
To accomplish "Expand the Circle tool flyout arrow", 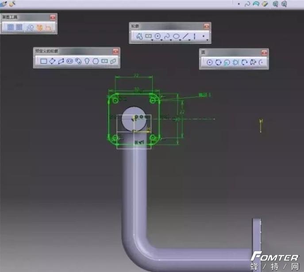I will click(162, 40).
